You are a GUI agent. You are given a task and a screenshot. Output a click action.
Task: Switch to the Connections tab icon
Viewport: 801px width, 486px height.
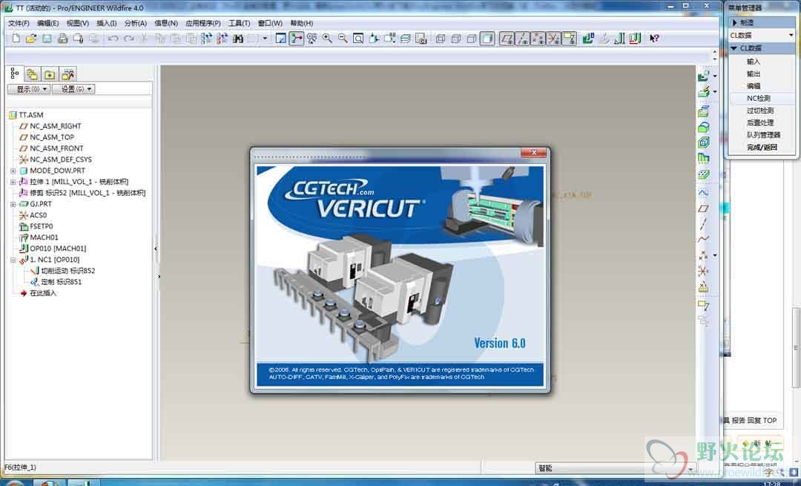[x=68, y=75]
